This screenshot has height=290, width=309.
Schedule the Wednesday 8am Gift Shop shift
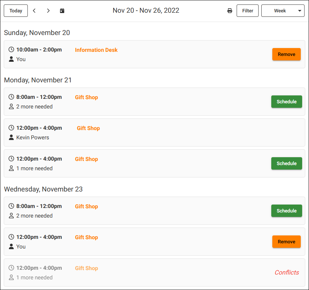coord(286,211)
